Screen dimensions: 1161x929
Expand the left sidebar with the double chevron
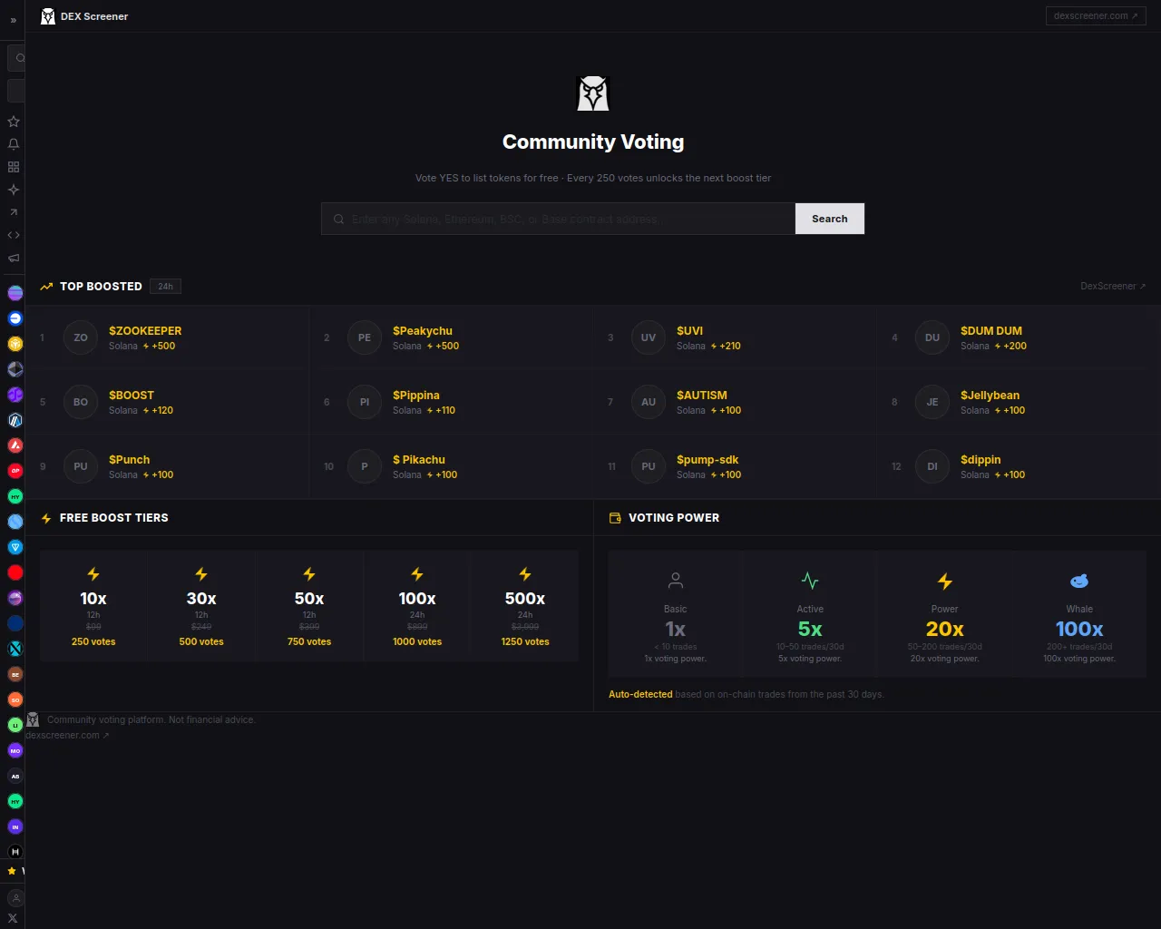14,20
